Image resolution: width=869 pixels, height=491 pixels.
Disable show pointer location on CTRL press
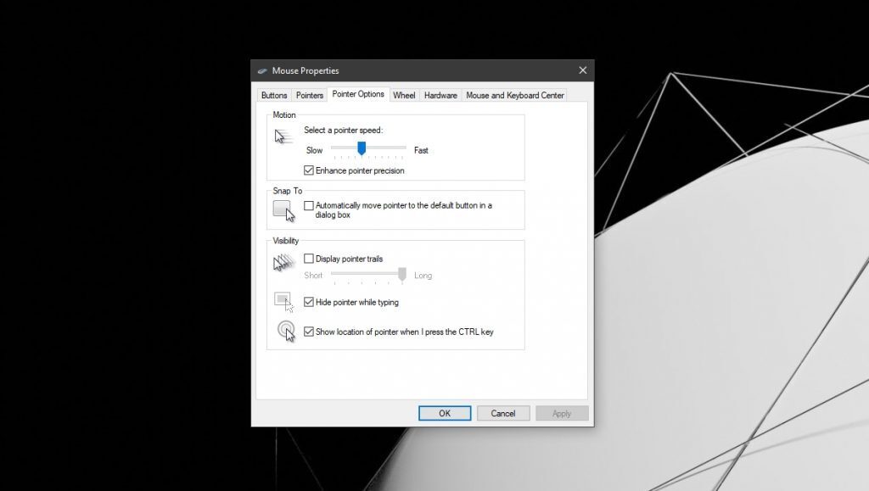click(311, 332)
